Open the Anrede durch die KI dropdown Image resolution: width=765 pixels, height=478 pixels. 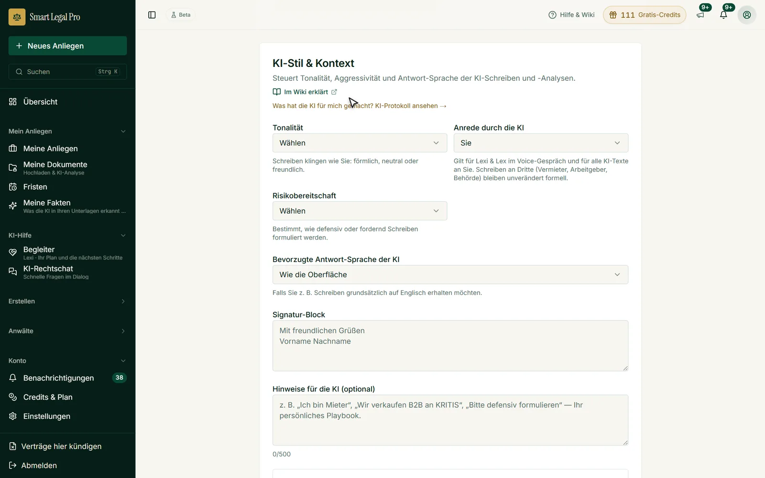[541, 143]
